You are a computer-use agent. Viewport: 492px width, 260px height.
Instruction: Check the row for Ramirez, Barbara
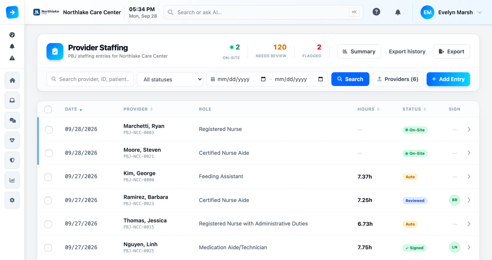[x=48, y=200]
